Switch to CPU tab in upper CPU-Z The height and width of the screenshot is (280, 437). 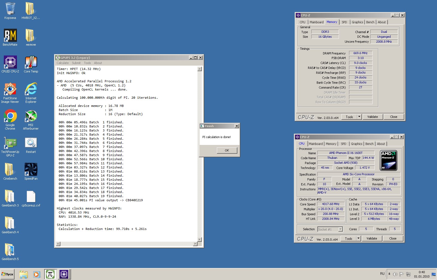pos(302,22)
